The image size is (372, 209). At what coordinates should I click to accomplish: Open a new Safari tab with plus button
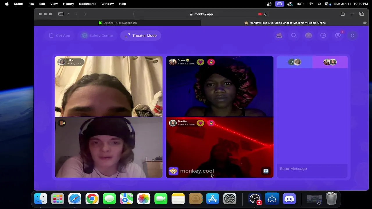point(352,14)
